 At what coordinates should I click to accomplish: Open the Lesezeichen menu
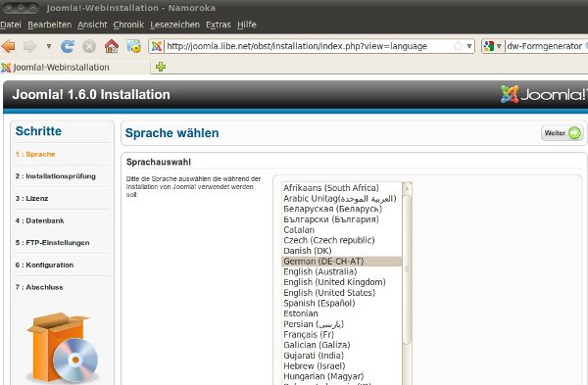point(174,24)
